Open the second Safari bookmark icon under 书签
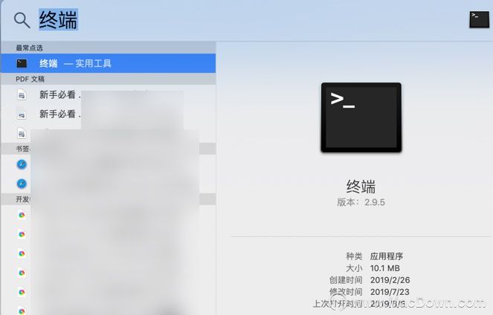Viewport: 493px width, 315px height. point(22,184)
